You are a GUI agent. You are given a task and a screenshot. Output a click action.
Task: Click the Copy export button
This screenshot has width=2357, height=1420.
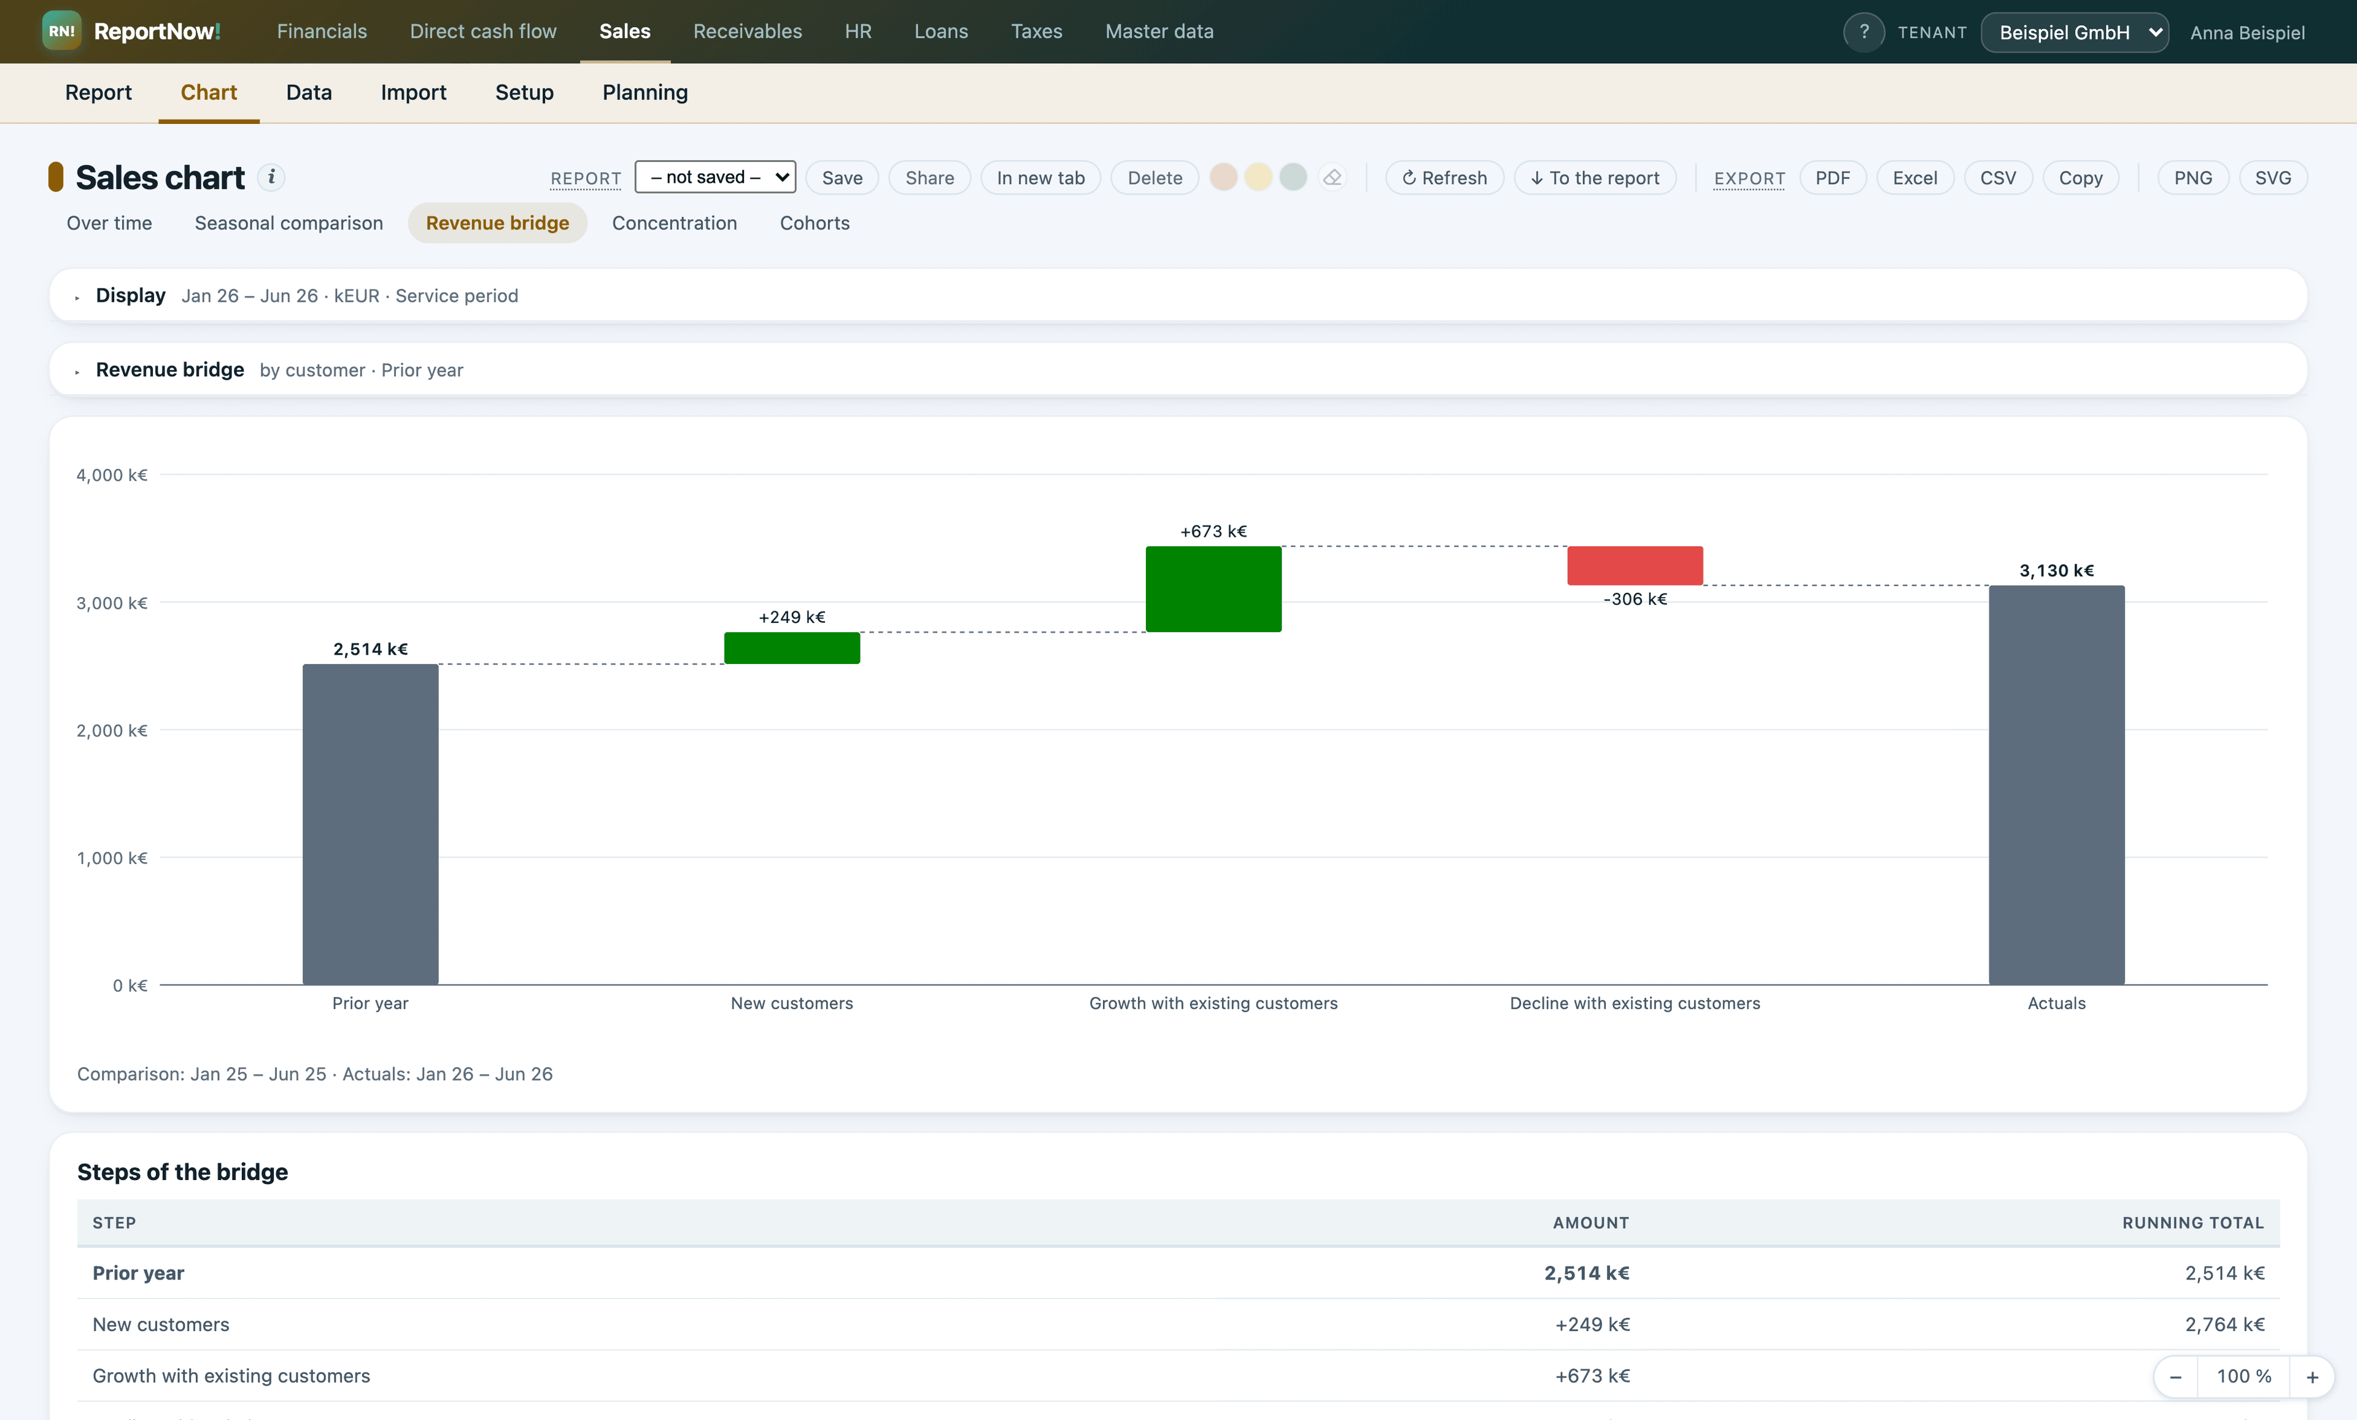2081,178
